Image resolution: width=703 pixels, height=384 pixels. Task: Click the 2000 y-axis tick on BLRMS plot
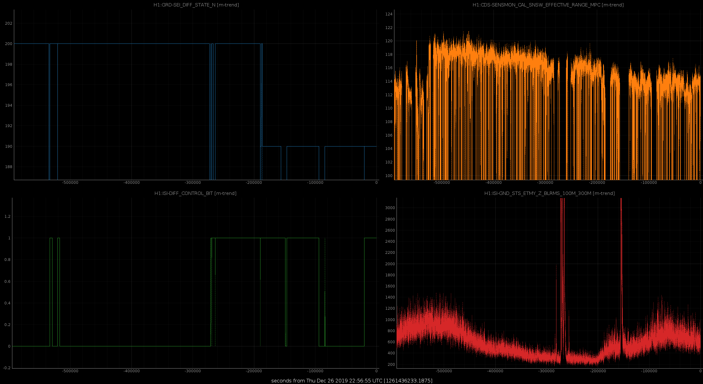[390, 264]
